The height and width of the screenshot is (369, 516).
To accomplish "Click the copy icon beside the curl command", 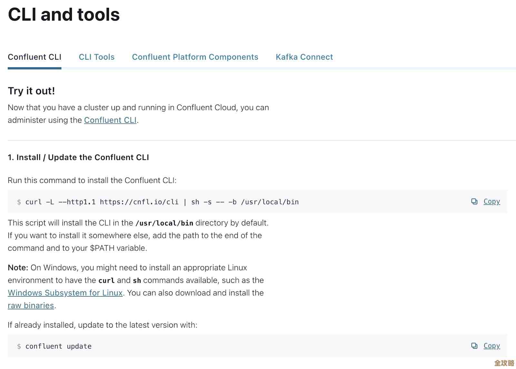I will point(474,202).
